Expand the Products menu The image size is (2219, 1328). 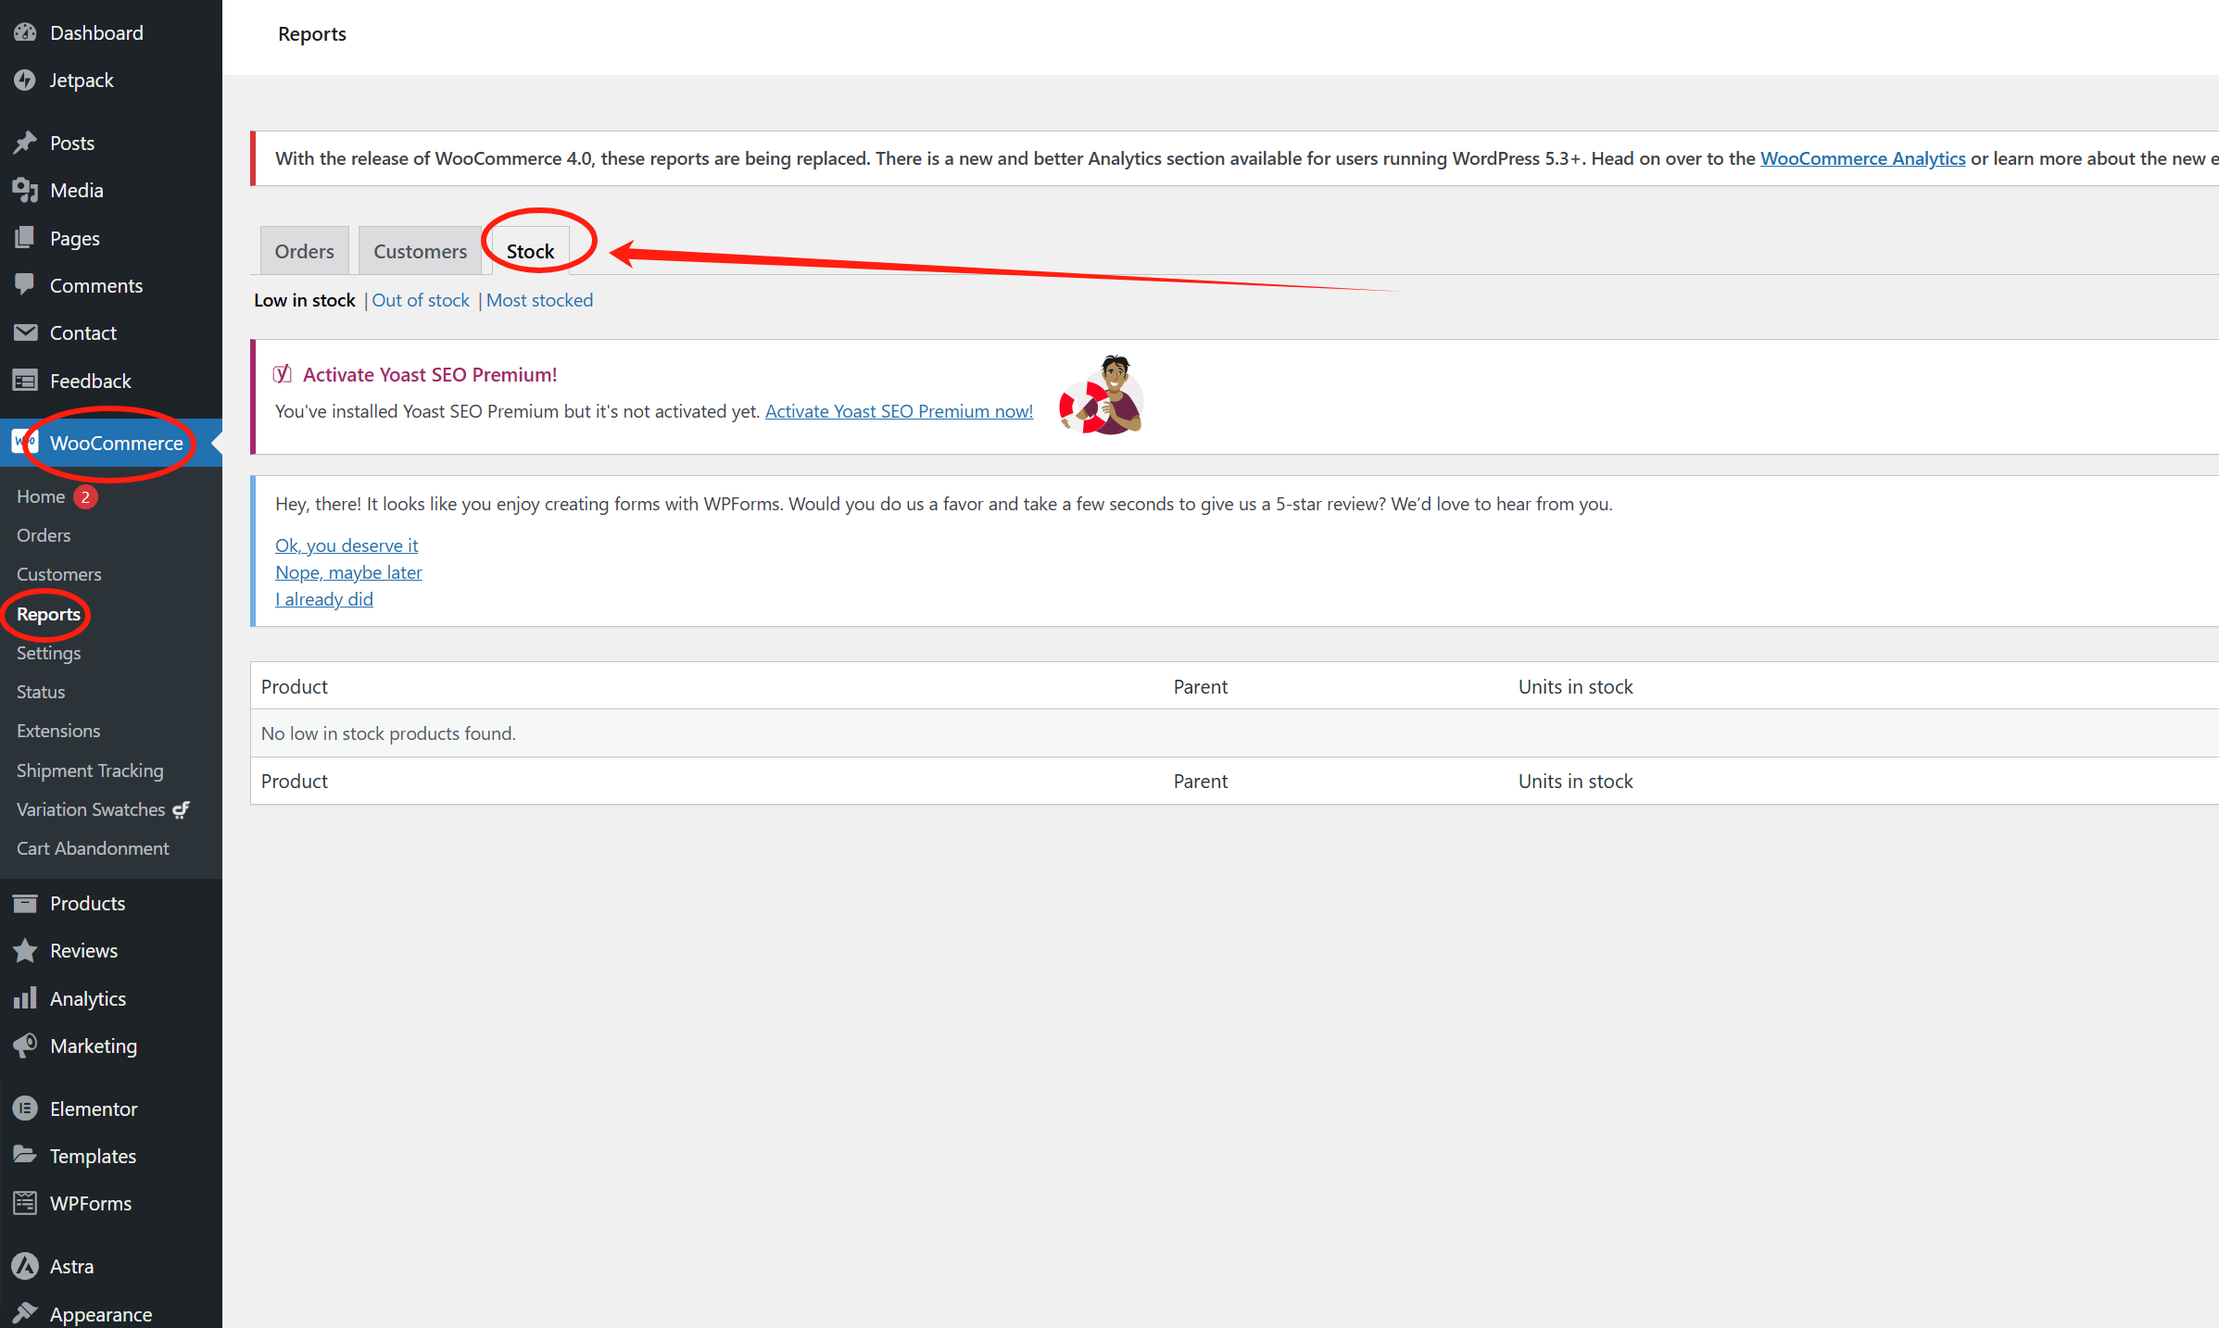pyautogui.click(x=87, y=903)
